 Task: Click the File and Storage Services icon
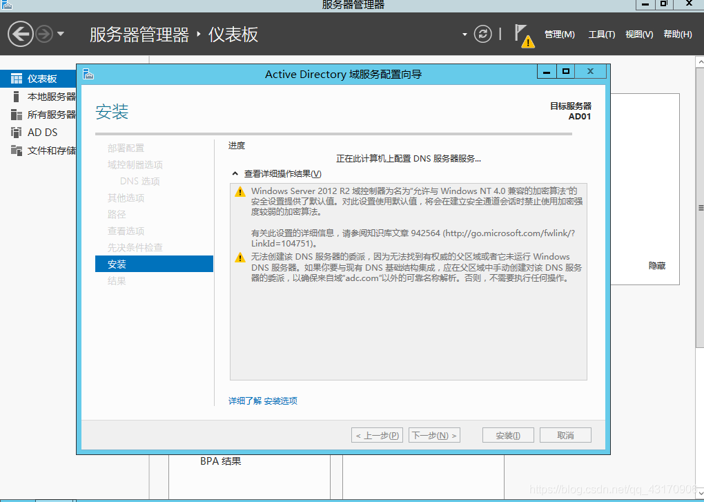(16, 151)
